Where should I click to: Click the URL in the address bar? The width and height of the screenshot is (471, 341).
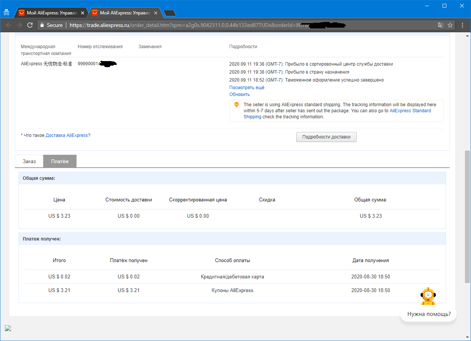[208, 25]
